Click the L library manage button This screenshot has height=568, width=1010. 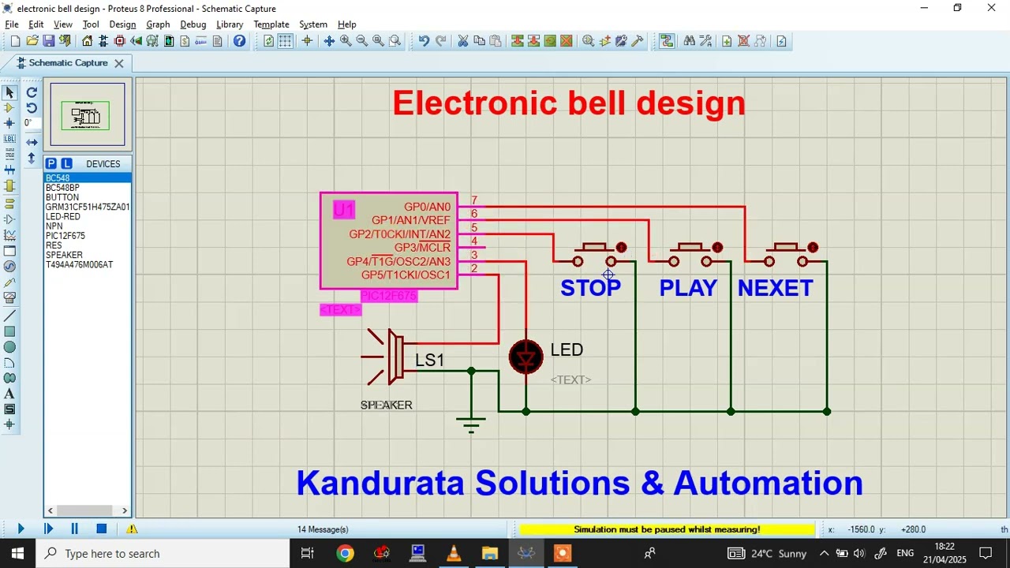point(67,163)
